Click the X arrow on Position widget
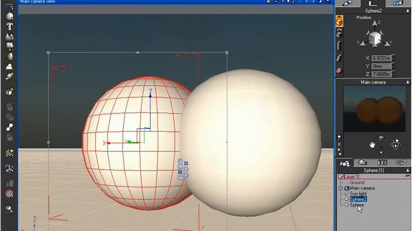Viewport: 412px width, 231px height. click(362, 44)
